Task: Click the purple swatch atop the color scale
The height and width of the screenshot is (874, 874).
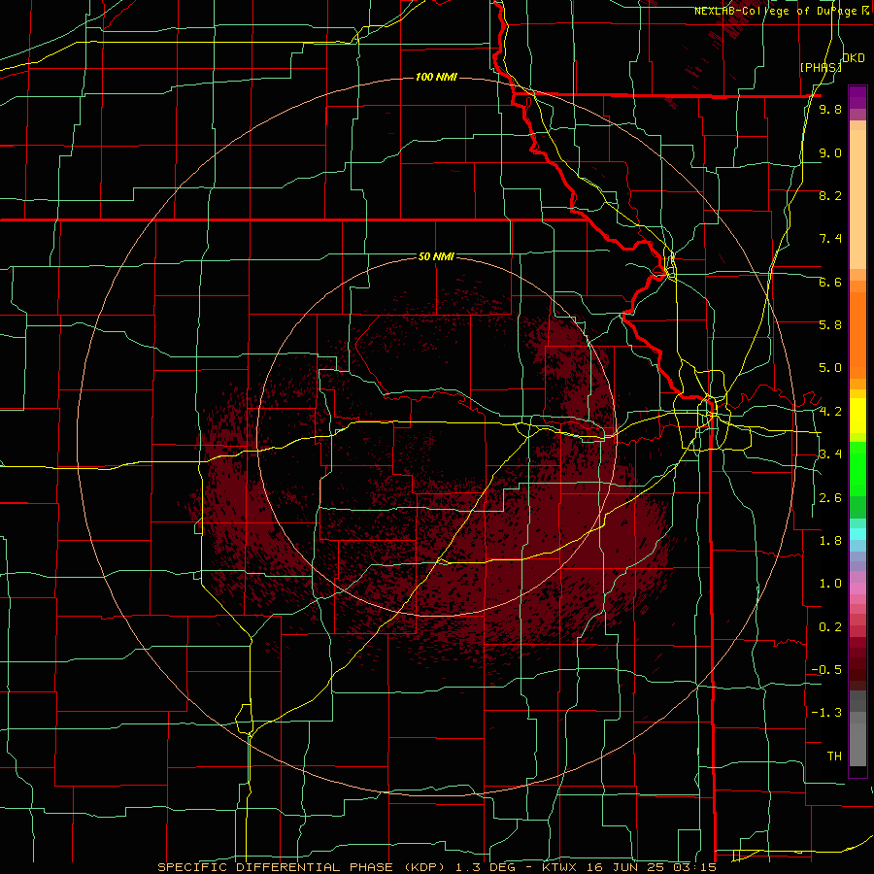Action: (x=857, y=97)
